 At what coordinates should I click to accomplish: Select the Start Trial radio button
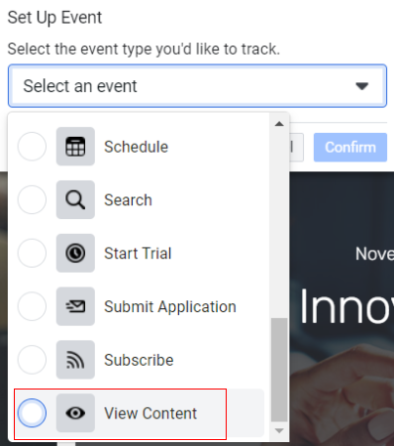click(x=32, y=253)
